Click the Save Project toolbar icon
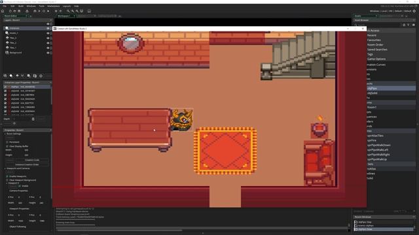This screenshot has height=235, width=419. [x=19, y=11]
